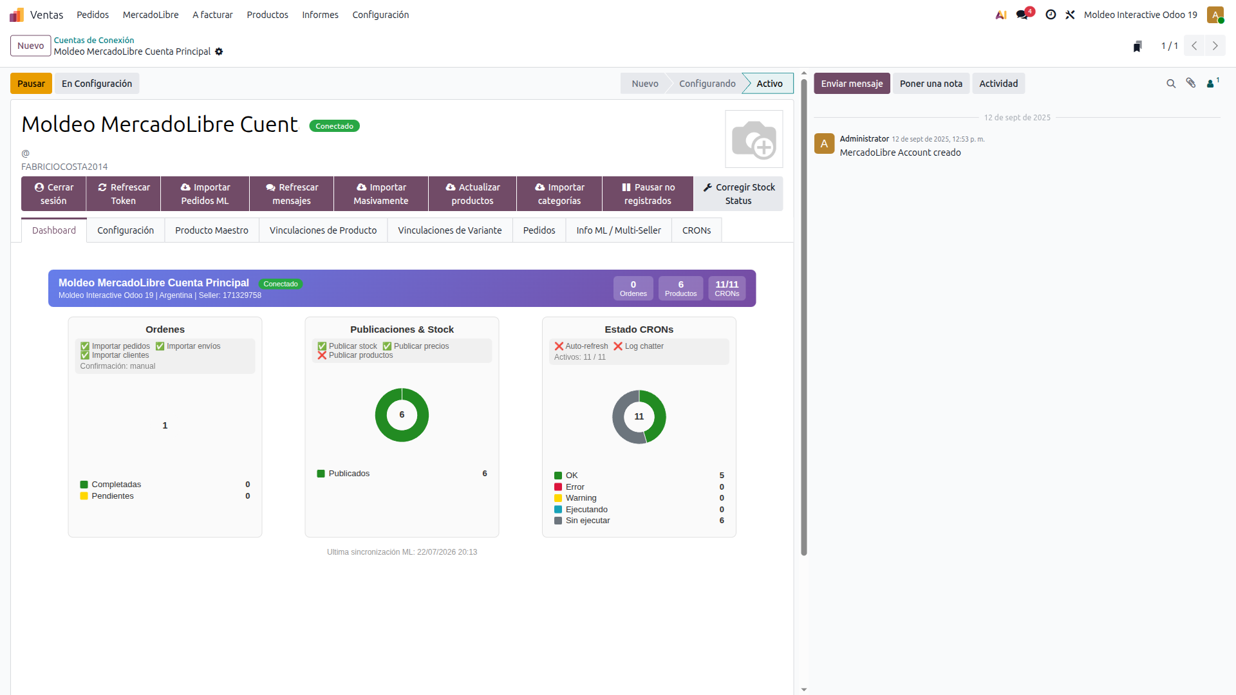This screenshot has width=1236, height=695.
Task: Click the red Error legend swatch
Action: [558, 487]
